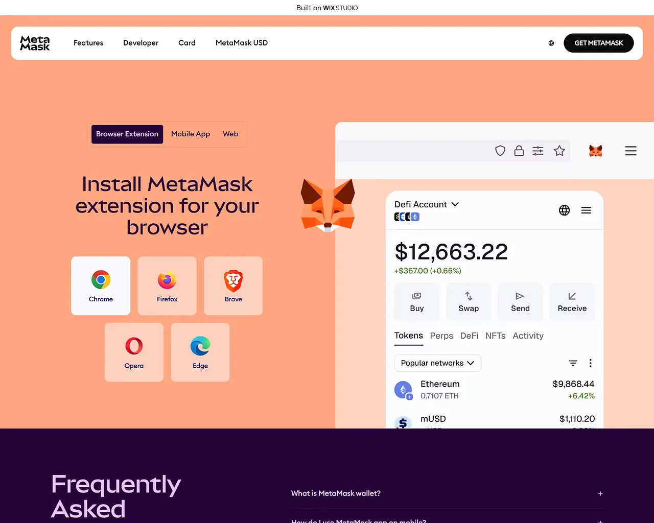Switch to the Activity tab
Screen dimensions: 654x523
tap(528, 336)
